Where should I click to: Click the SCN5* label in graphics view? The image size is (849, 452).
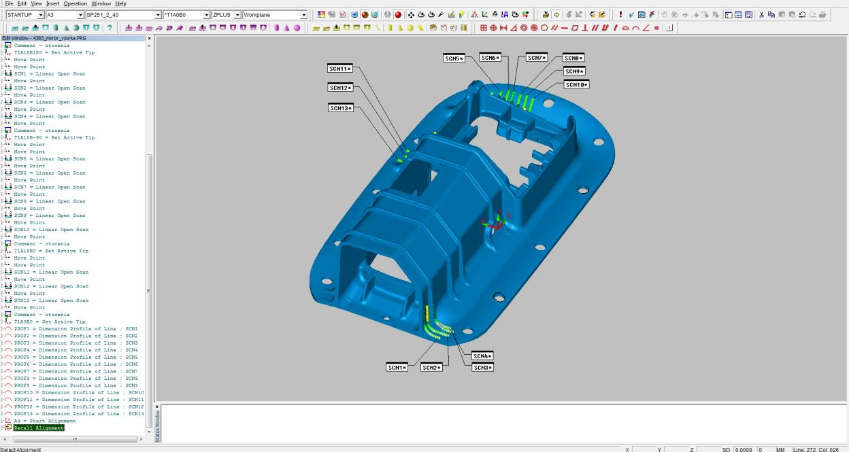click(454, 58)
